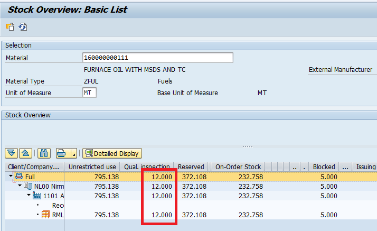Click the Print icon in stock toolbar
The height and width of the screenshot is (231, 377).
click(62, 153)
